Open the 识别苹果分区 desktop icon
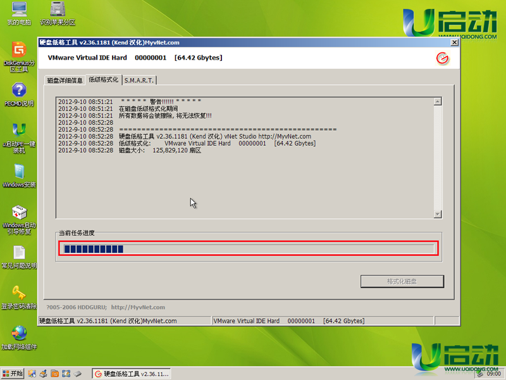The image size is (506, 380). (x=58, y=13)
